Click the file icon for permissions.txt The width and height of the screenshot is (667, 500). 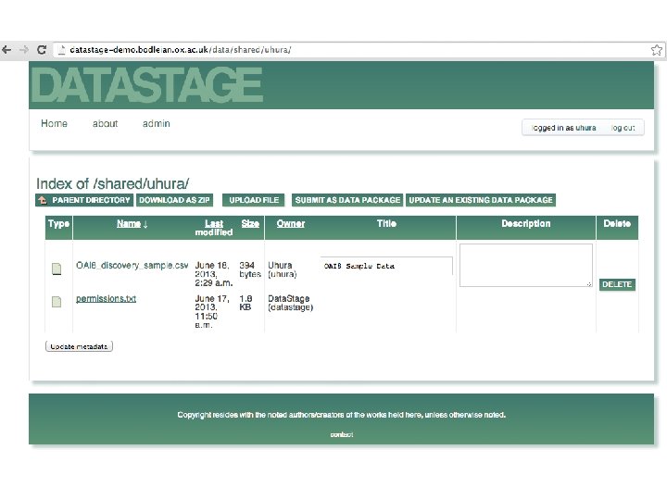57,302
